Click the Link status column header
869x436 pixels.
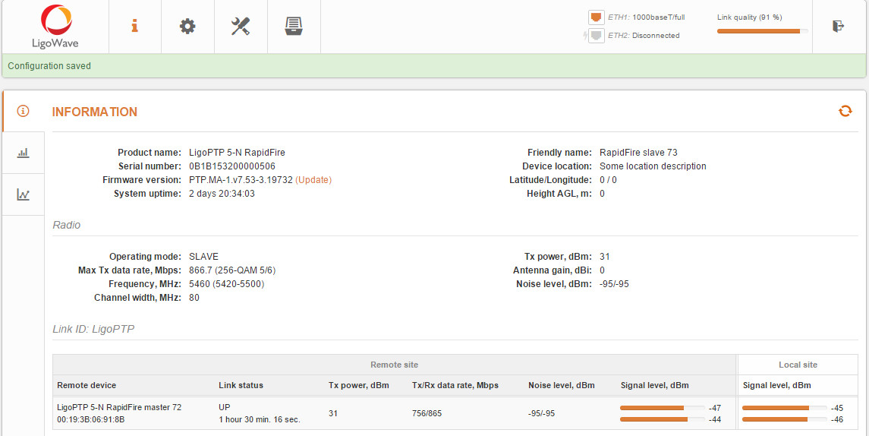241,385
